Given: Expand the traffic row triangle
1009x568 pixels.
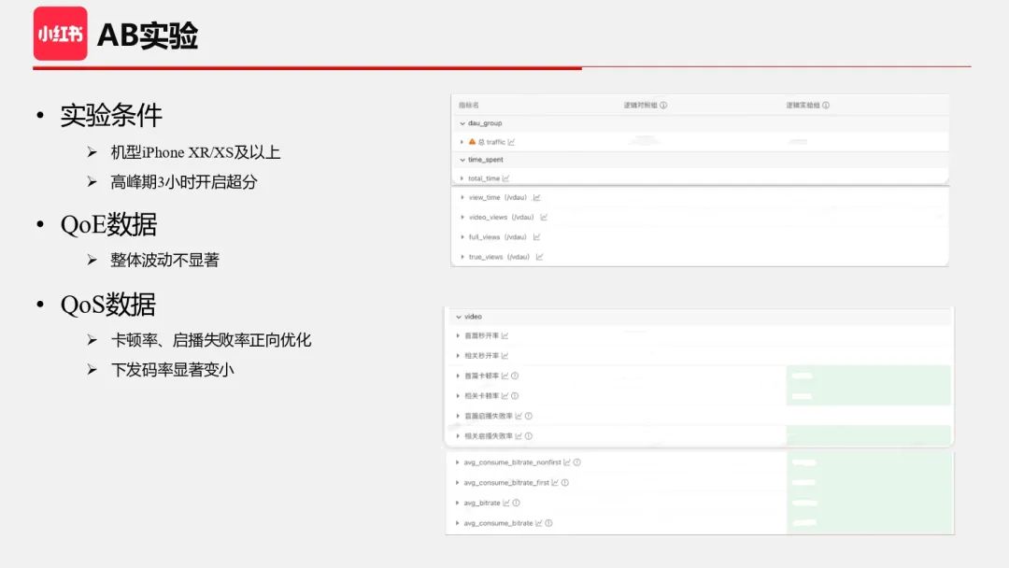Looking at the screenshot, I should click(x=462, y=141).
